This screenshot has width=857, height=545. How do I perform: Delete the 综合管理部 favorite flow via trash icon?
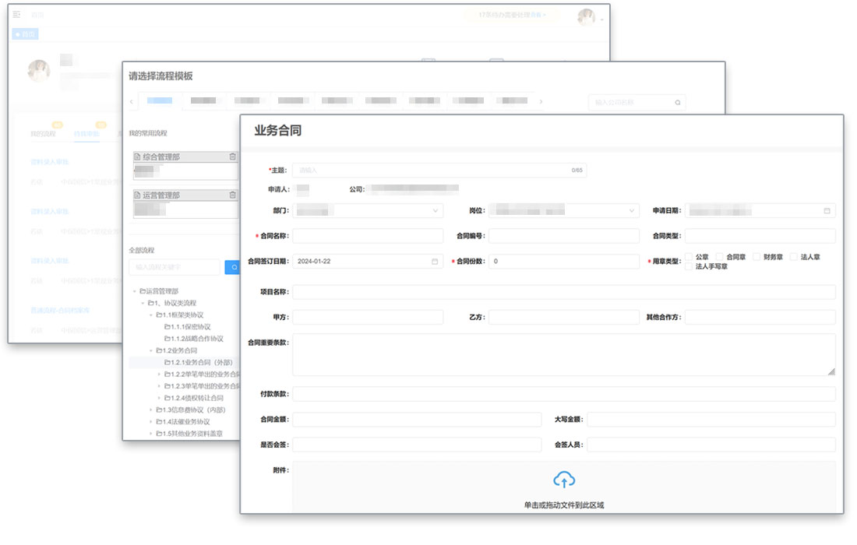coord(232,156)
